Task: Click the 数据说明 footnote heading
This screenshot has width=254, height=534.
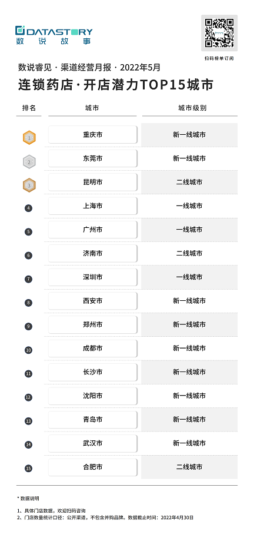Action: [28, 498]
